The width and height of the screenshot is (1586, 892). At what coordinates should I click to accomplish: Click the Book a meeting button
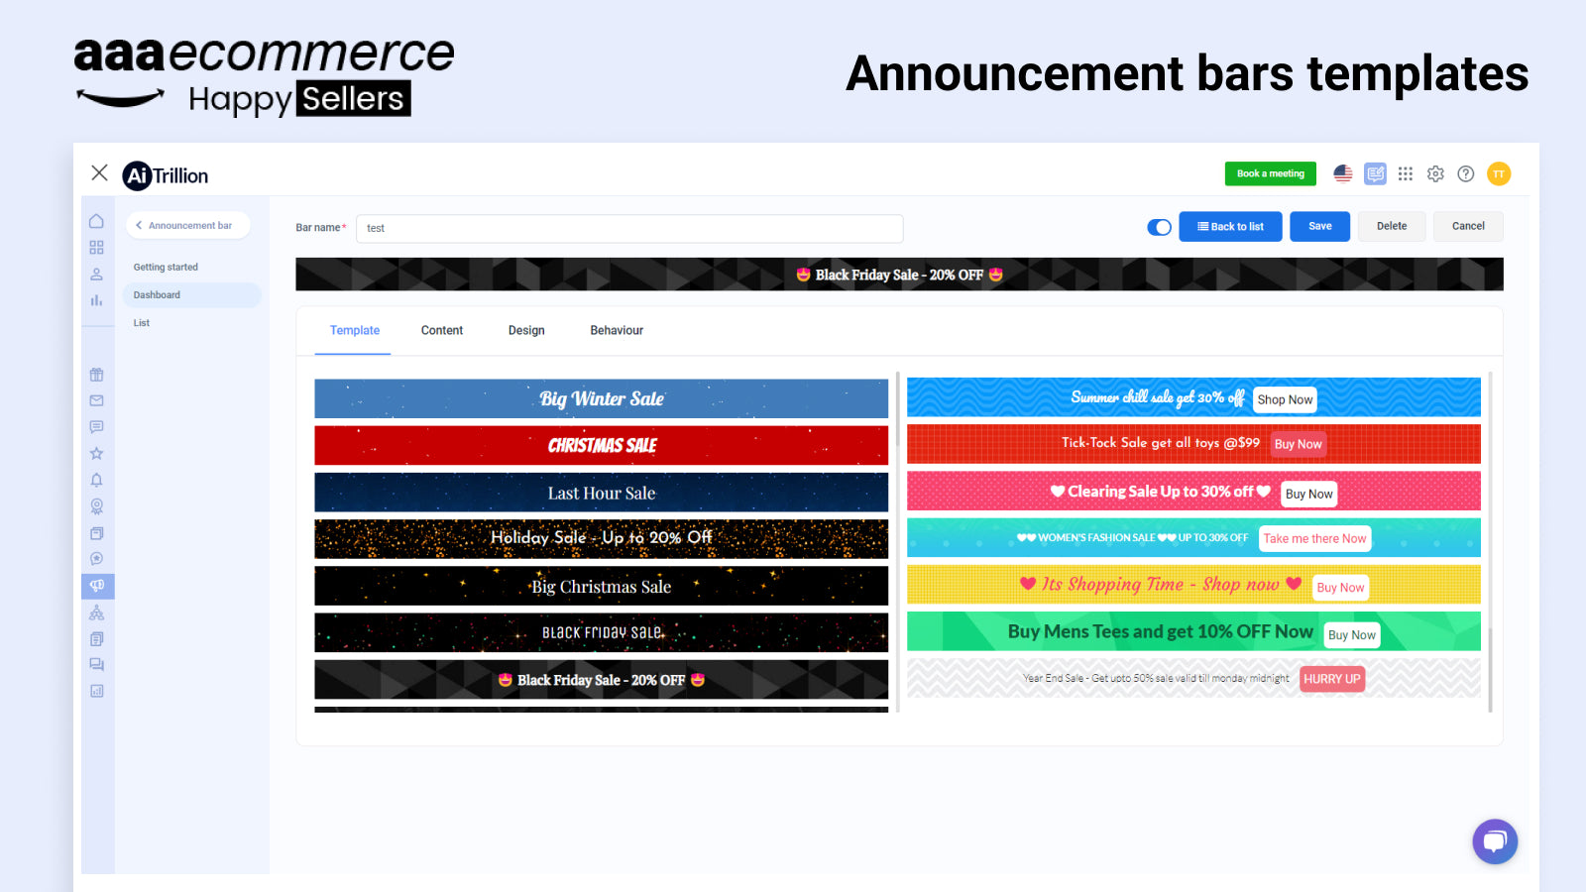point(1270,173)
